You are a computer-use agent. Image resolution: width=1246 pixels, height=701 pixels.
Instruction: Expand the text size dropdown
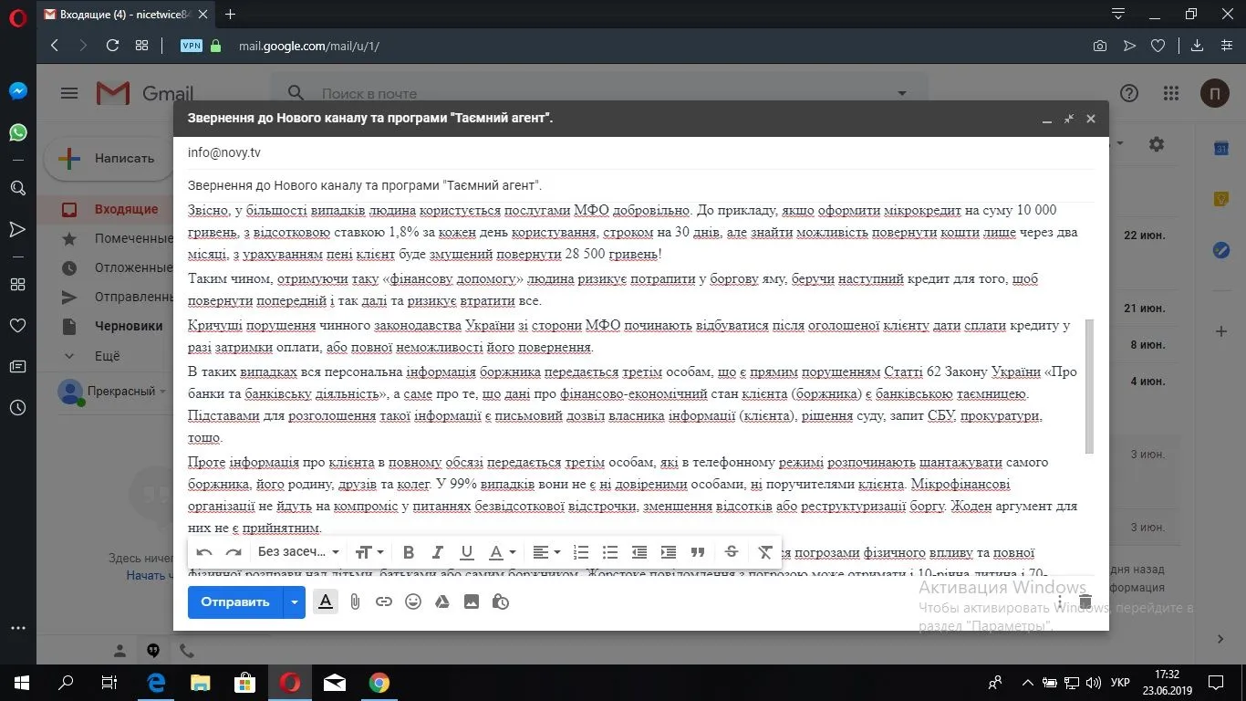pyautogui.click(x=369, y=552)
